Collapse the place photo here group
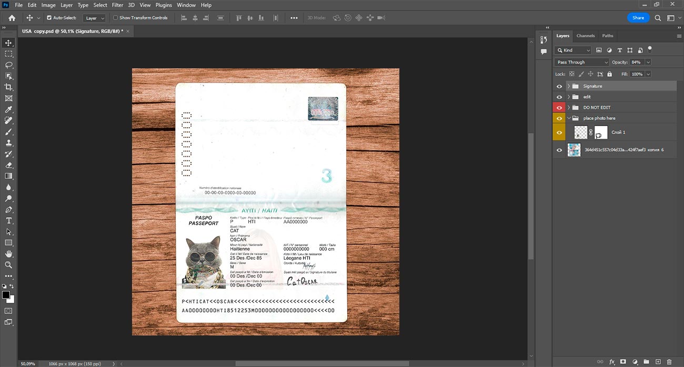Image resolution: width=684 pixels, height=367 pixels. [569, 118]
